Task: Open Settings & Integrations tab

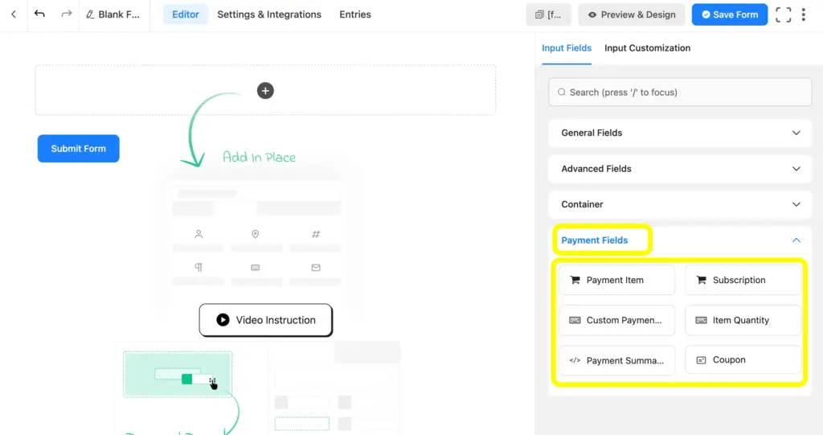Action: pyautogui.click(x=269, y=14)
